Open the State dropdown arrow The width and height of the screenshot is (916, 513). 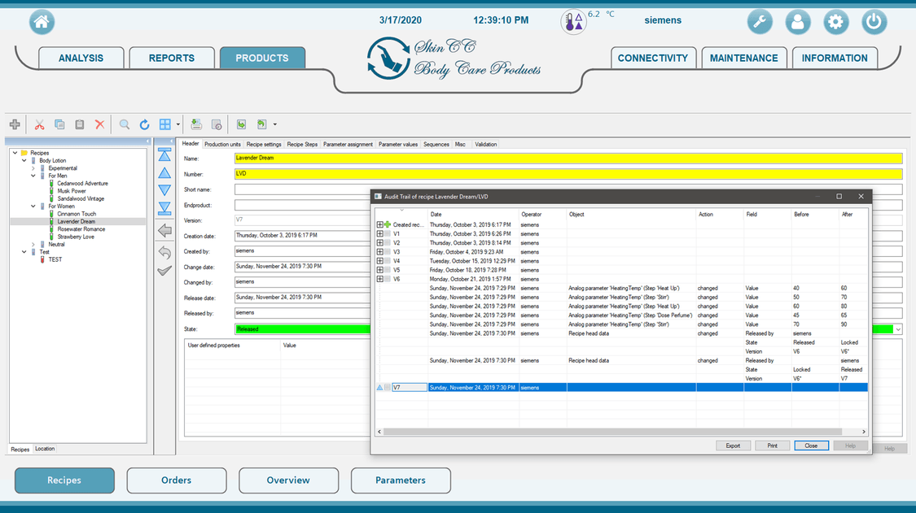898,330
